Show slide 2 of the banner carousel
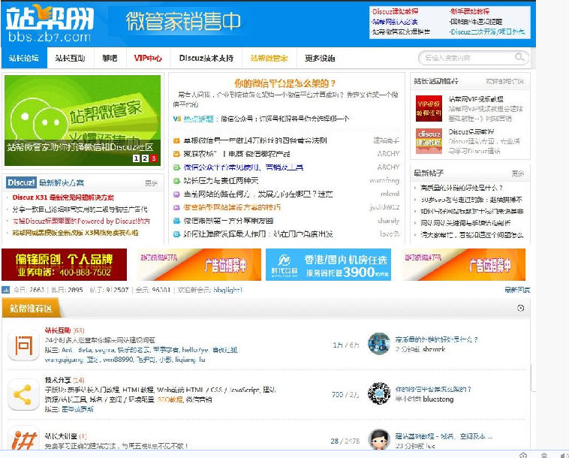The image size is (569, 458). point(145,158)
